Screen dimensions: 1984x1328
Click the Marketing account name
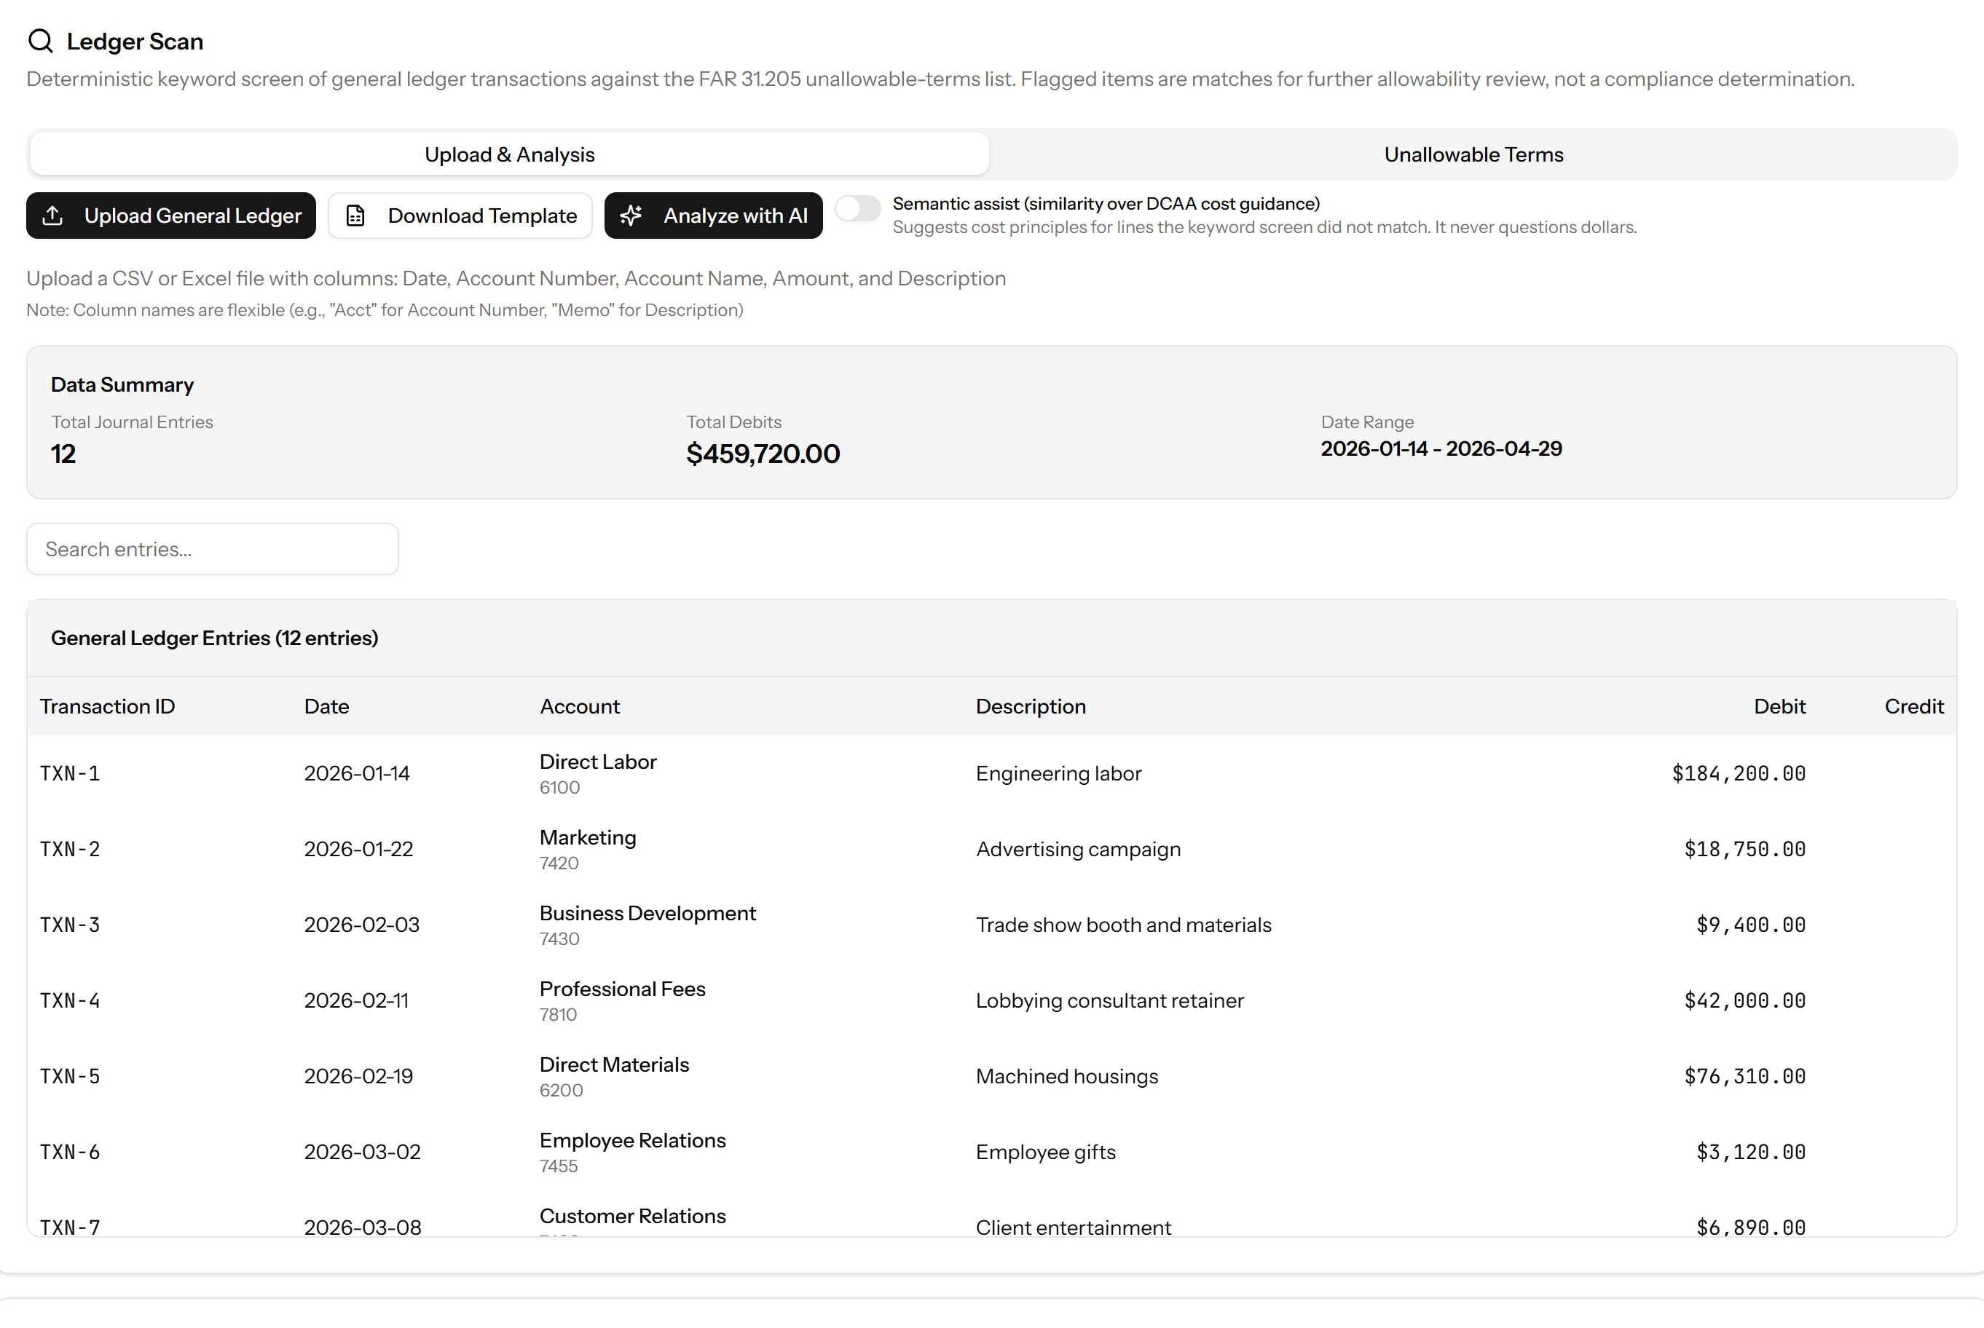pos(588,837)
